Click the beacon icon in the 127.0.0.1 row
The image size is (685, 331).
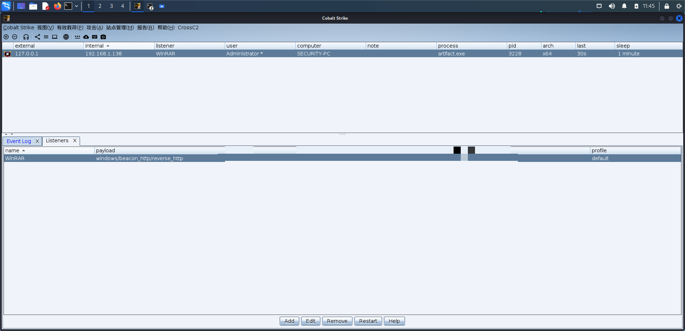point(7,54)
